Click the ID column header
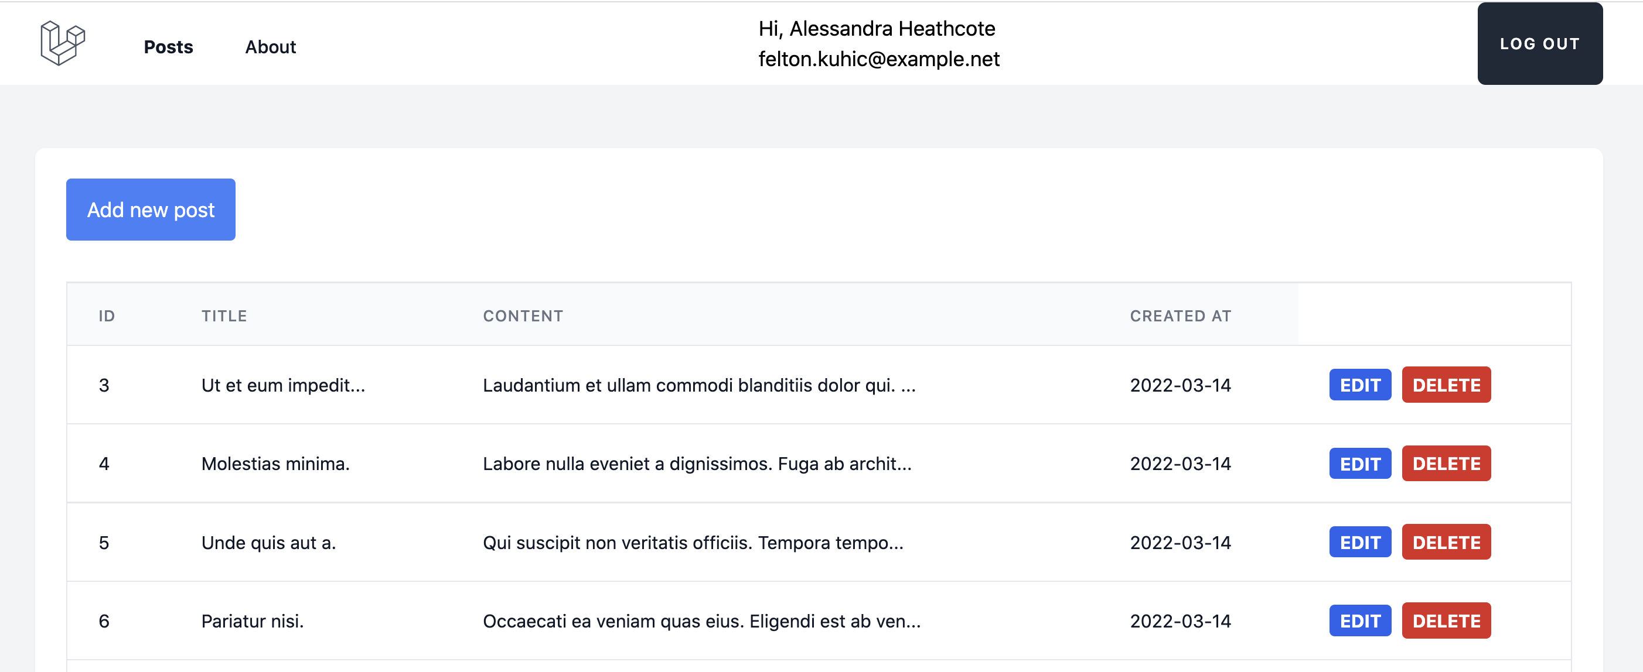Image resolution: width=1643 pixels, height=672 pixels. pyautogui.click(x=107, y=316)
